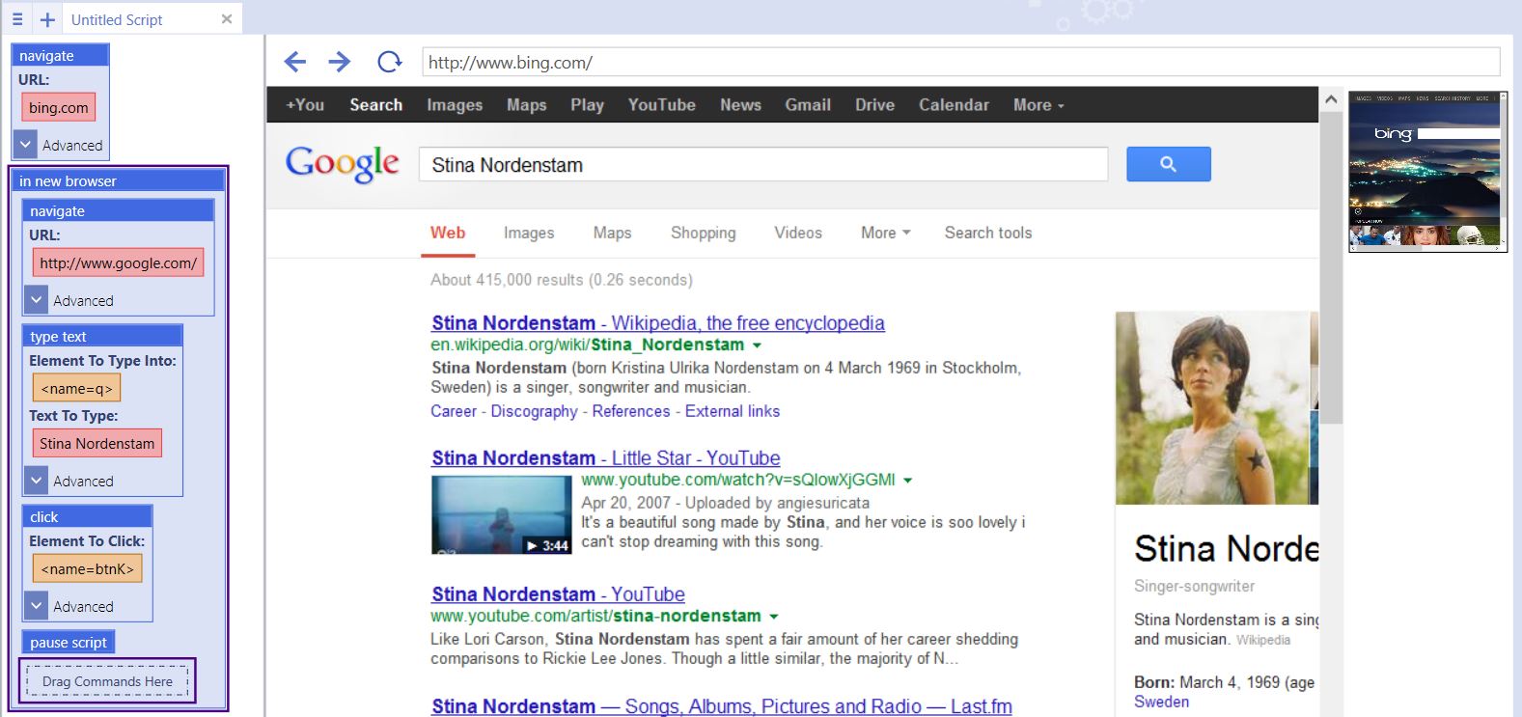This screenshot has width=1522, height=717.
Task: Open the Wikipedia result for Stina Nordenstam
Action: coord(658,323)
